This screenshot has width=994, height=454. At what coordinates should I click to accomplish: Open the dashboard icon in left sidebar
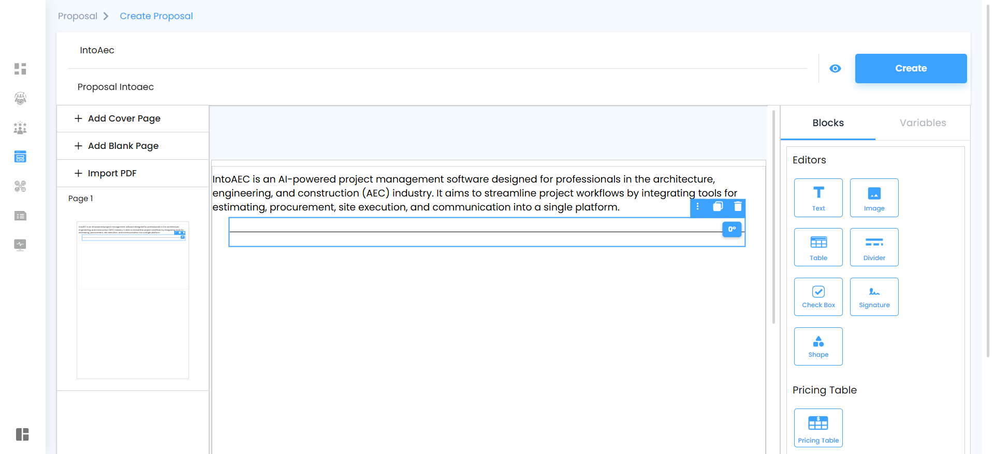20,69
